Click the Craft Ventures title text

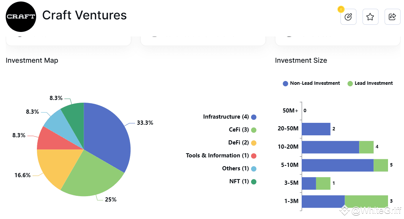(84, 15)
